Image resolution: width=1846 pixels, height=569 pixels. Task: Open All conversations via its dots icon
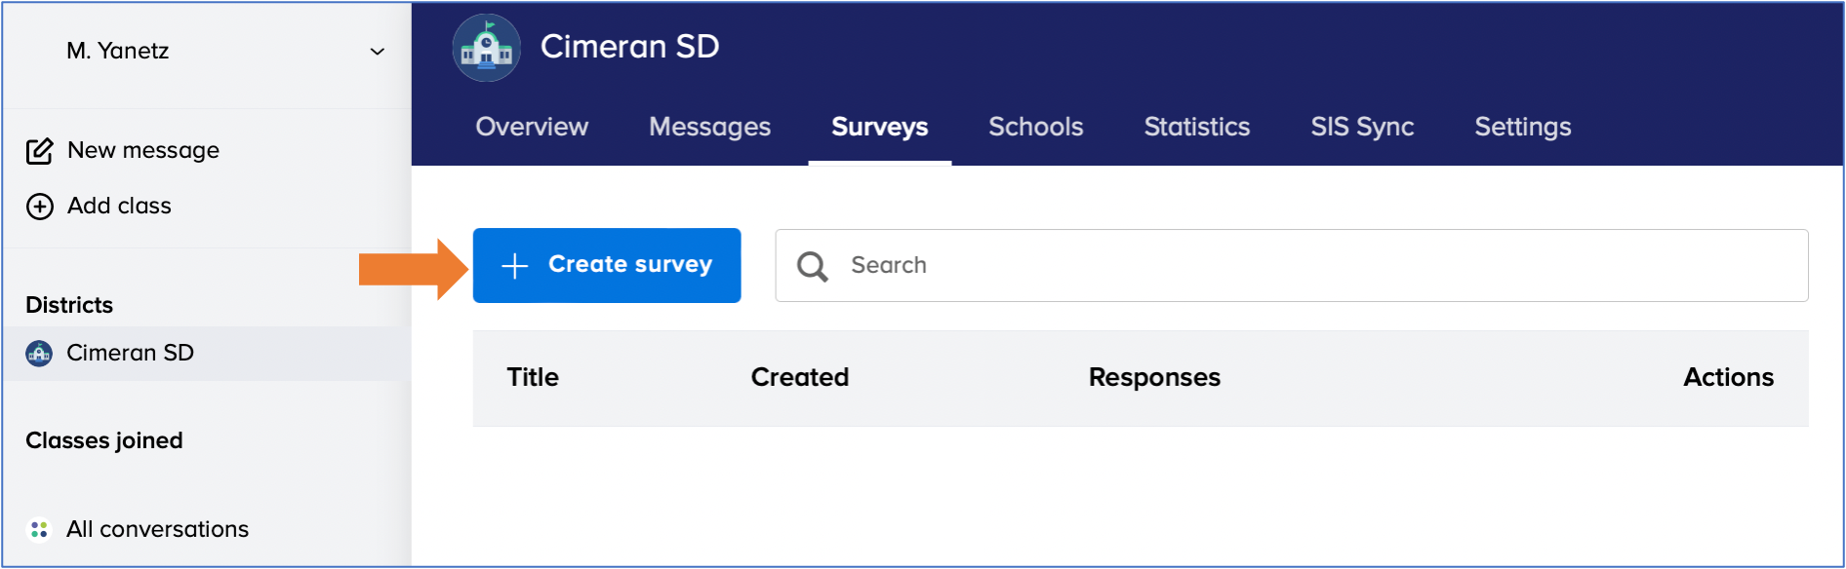(39, 529)
